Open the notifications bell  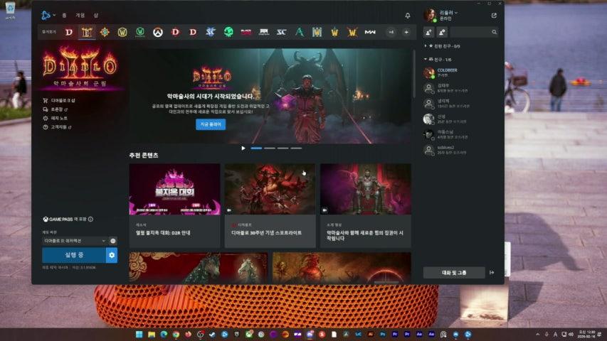coord(408,16)
